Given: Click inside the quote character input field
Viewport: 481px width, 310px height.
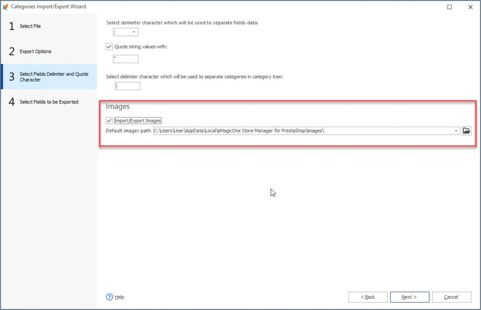Looking at the screenshot, I should (x=124, y=59).
